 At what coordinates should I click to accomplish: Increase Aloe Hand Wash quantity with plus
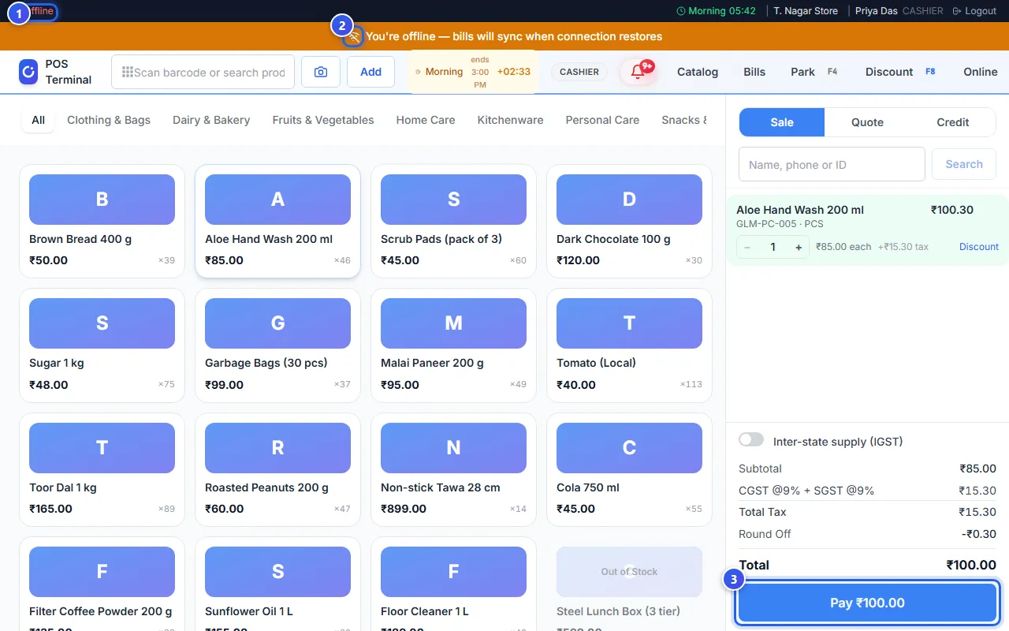coord(799,247)
